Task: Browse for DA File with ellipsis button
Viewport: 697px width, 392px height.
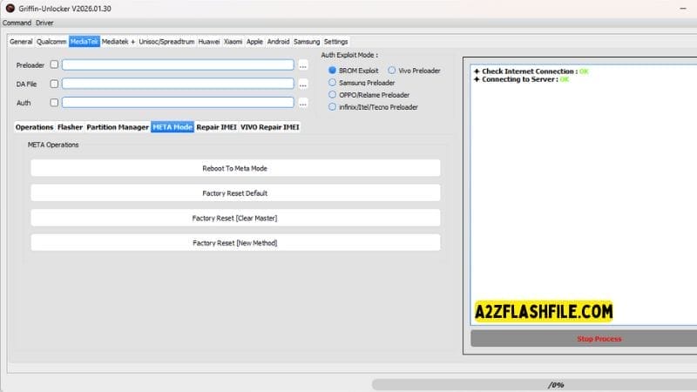Action: [303, 84]
